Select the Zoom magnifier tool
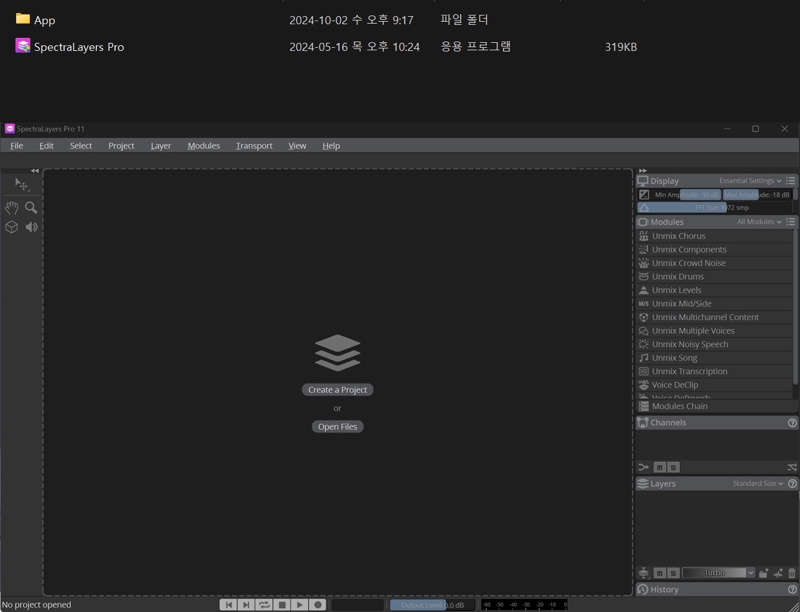Screen dimensions: 800x612 point(31,208)
